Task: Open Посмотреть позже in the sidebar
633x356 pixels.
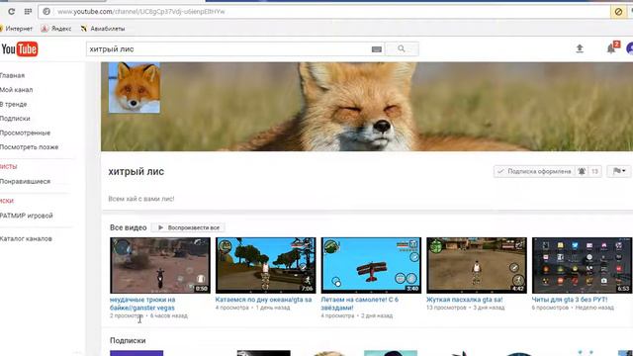Action: click(29, 147)
